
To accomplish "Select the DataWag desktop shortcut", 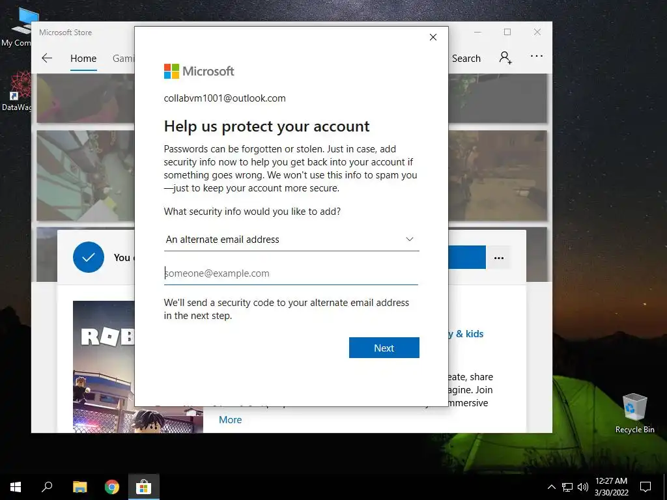I will click(x=17, y=91).
